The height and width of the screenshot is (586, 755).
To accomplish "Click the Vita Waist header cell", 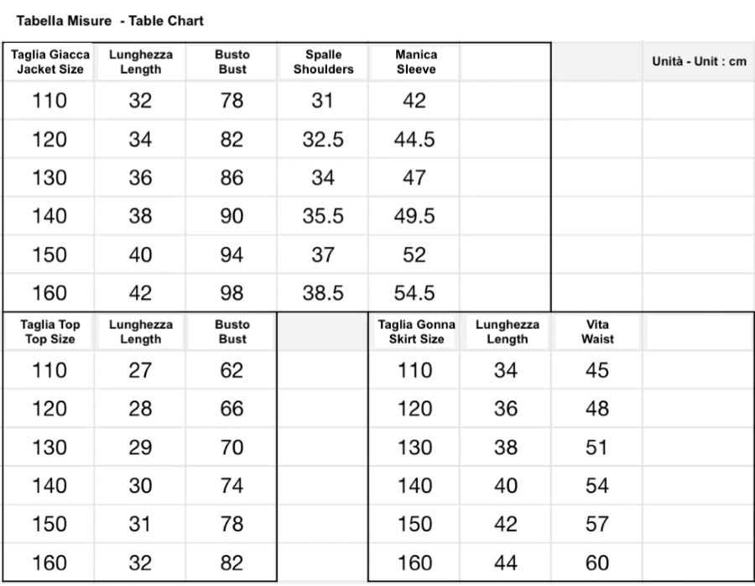I will pyautogui.click(x=597, y=332).
